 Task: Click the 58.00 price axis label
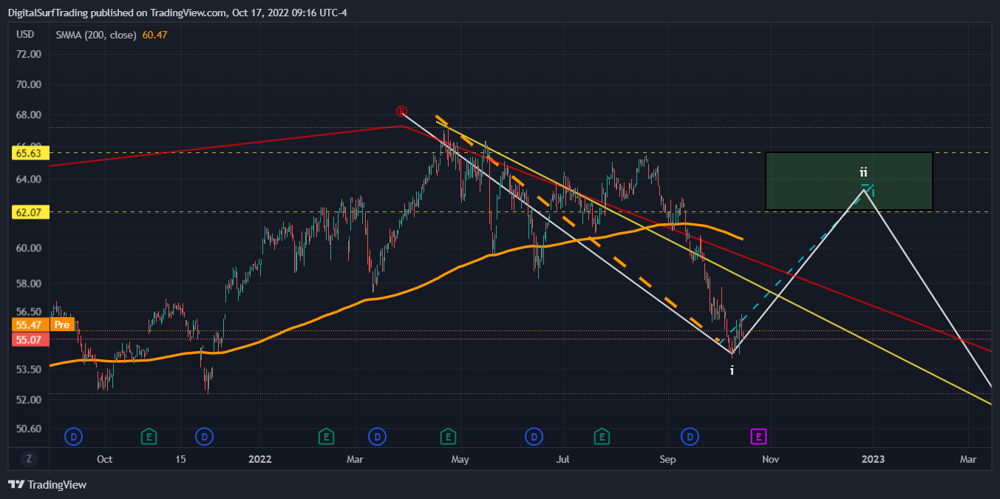pyautogui.click(x=28, y=284)
